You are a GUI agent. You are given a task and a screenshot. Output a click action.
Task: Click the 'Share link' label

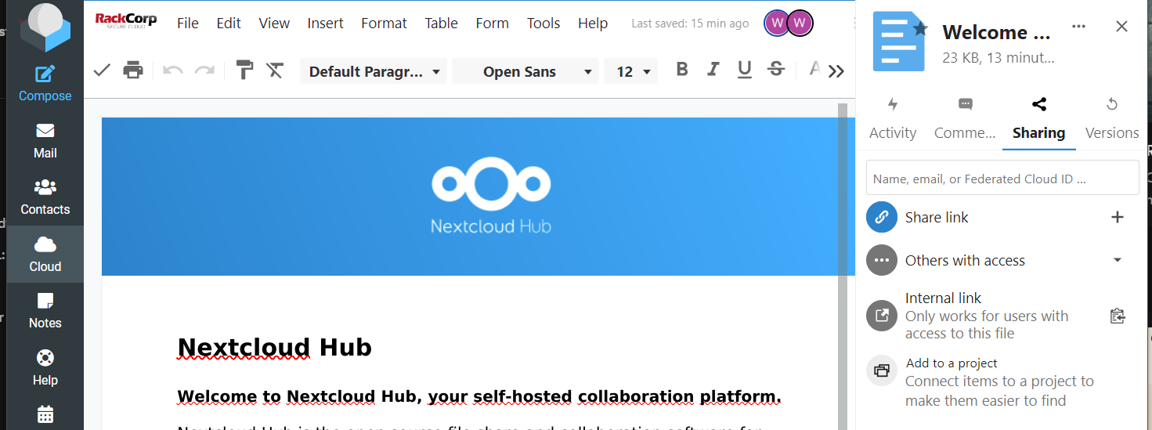click(937, 217)
